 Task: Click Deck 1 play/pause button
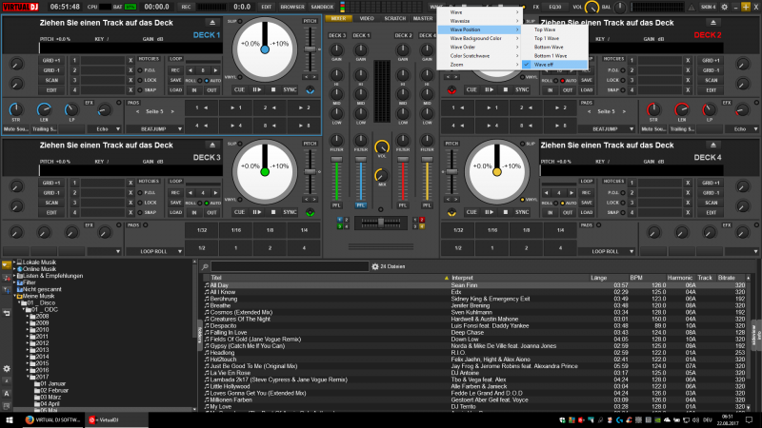click(x=256, y=89)
